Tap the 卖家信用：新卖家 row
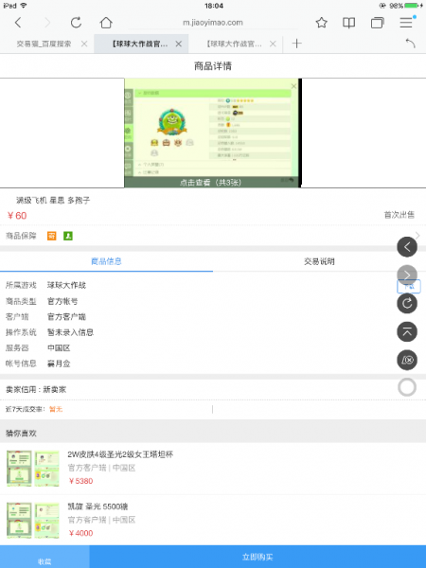 213,390
